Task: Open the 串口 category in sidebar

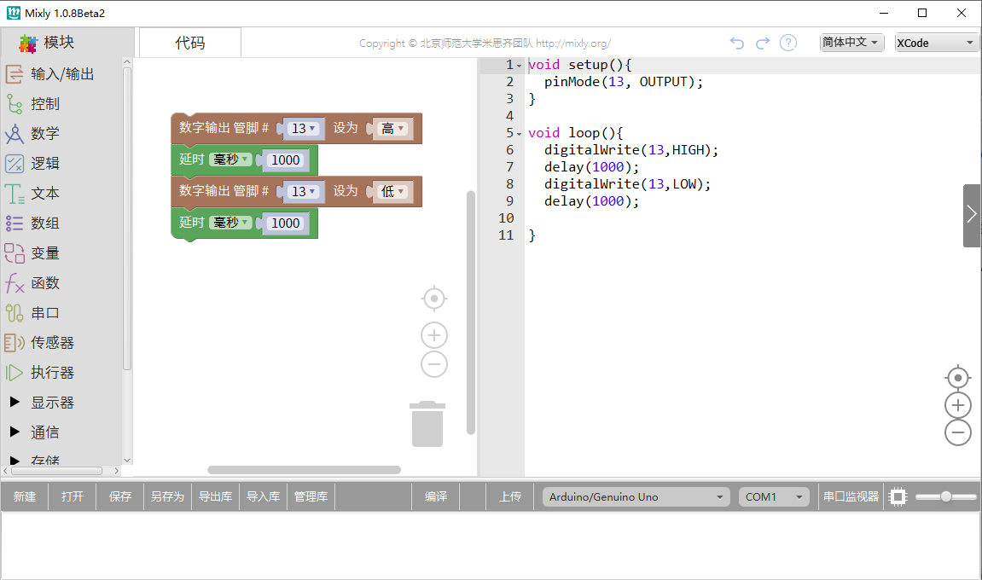Action: [x=60, y=312]
